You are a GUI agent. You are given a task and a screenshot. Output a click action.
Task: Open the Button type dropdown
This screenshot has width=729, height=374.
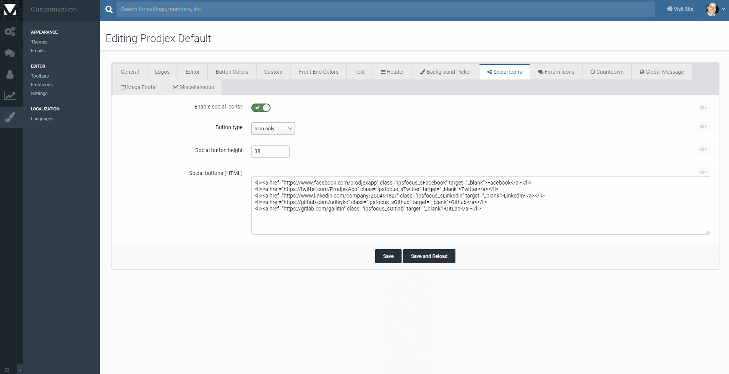(273, 129)
